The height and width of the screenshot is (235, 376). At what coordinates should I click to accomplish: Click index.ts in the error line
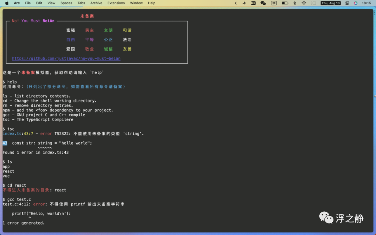pos(12,134)
